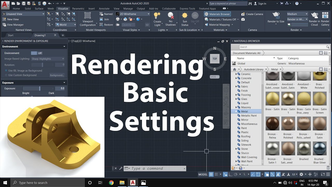Toggle the grid display in the status bar
The height and width of the screenshot is (187, 332).
point(211,174)
